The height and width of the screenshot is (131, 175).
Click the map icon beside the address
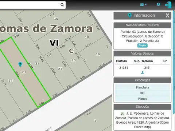click(x=123, y=114)
